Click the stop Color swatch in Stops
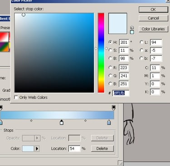This screenshot has height=166, width=170. click(28, 149)
